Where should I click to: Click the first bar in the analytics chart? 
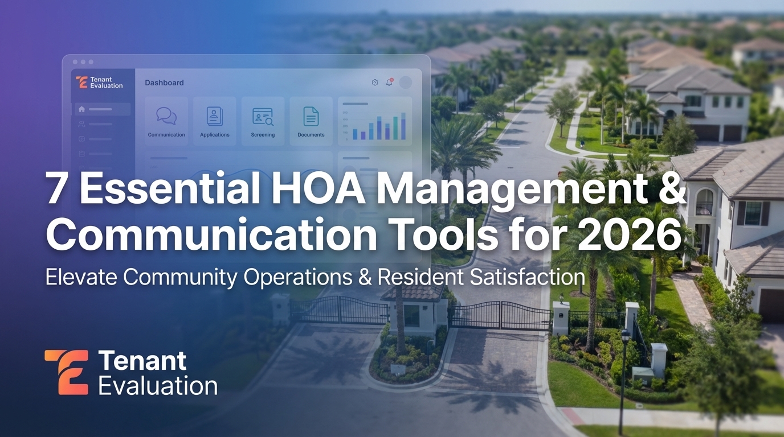(x=355, y=133)
